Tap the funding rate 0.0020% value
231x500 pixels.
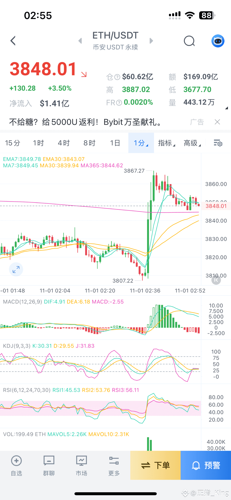tap(138, 102)
